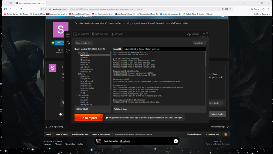Click the browser Back arrow
Image resolution: width=273 pixels, height=154 pixels.
click(x=11, y=9)
